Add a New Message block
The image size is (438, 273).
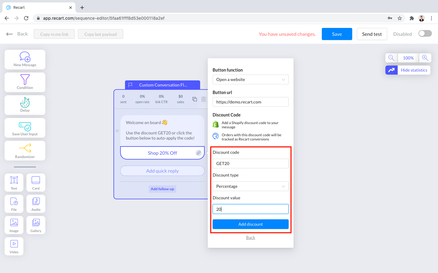pos(25,60)
